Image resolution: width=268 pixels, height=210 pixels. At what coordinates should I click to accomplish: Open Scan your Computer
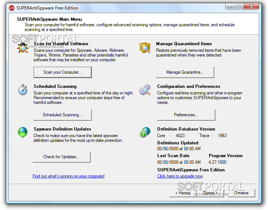(63, 72)
